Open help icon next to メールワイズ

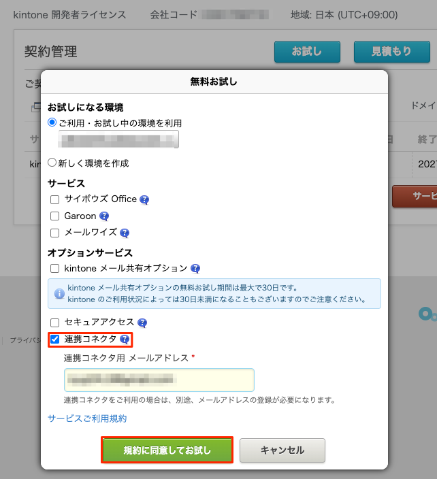(x=124, y=233)
